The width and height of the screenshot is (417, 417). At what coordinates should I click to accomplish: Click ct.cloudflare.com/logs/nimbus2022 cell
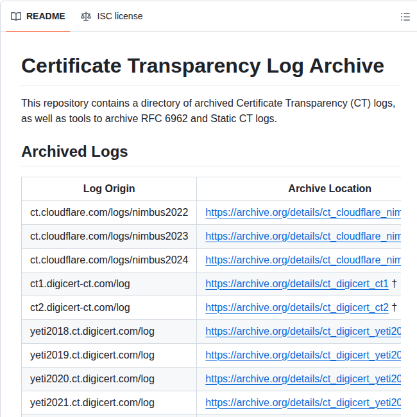coord(109,213)
